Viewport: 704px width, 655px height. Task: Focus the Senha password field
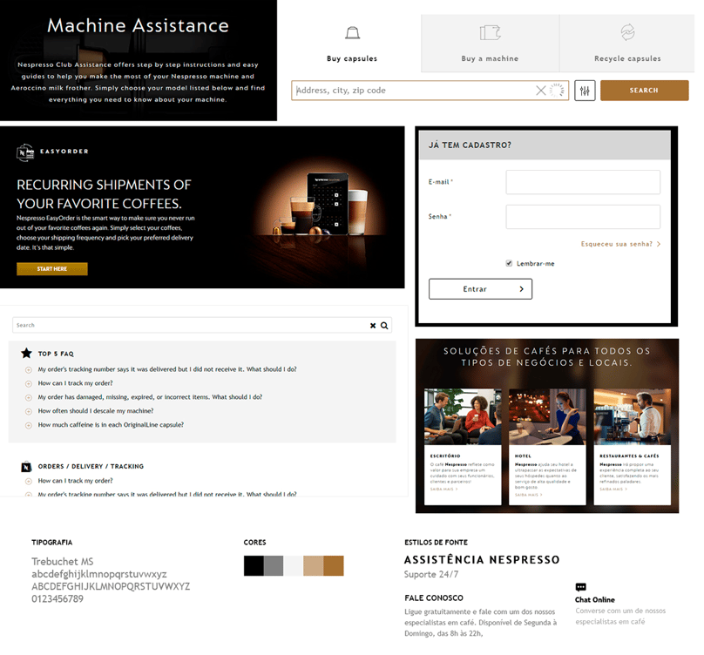click(583, 217)
